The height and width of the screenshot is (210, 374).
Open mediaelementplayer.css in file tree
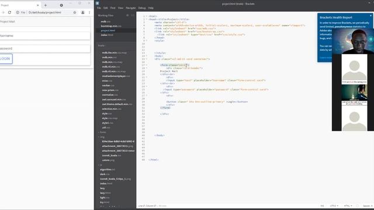(116, 76)
